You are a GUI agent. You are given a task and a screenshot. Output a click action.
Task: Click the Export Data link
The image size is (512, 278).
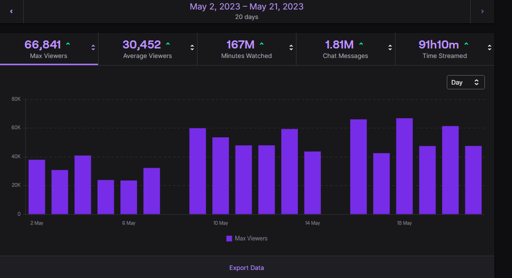pos(246,268)
